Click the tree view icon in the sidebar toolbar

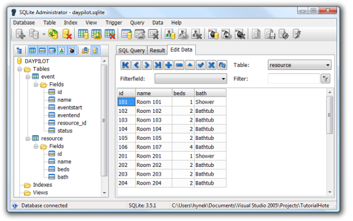[19, 51]
